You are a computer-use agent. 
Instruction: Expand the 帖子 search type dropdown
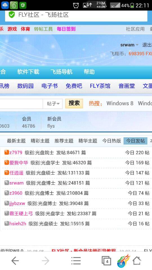(53, 104)
